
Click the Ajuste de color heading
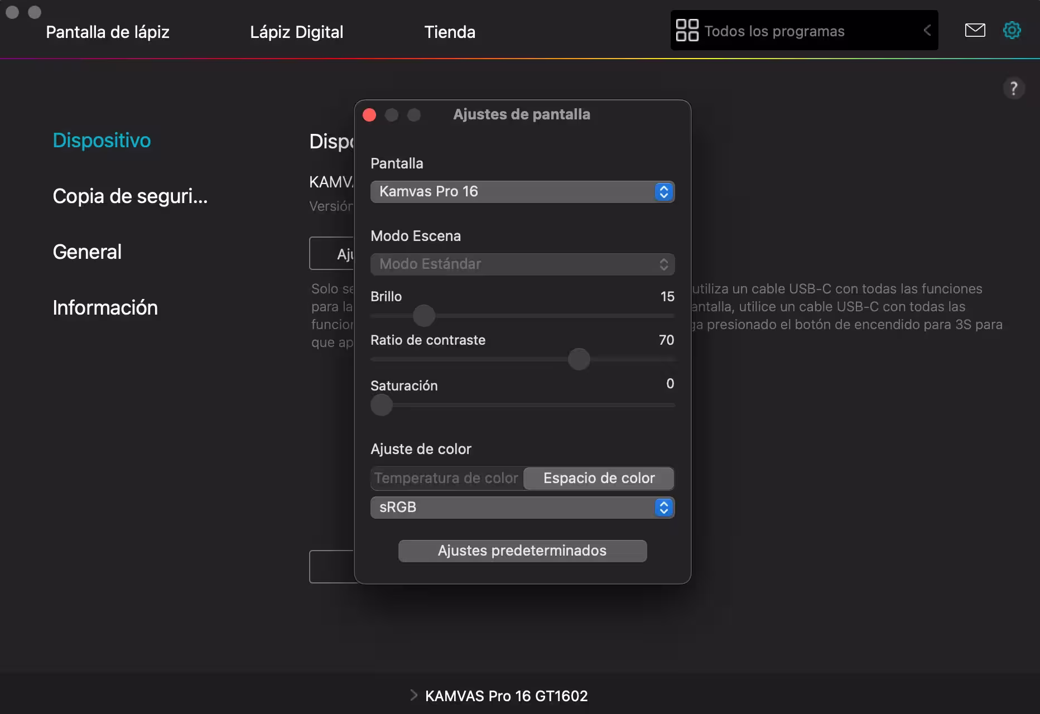pos(421,450)
